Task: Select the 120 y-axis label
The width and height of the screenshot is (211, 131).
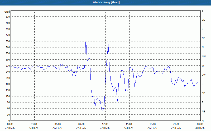Action: click(8, 96)
